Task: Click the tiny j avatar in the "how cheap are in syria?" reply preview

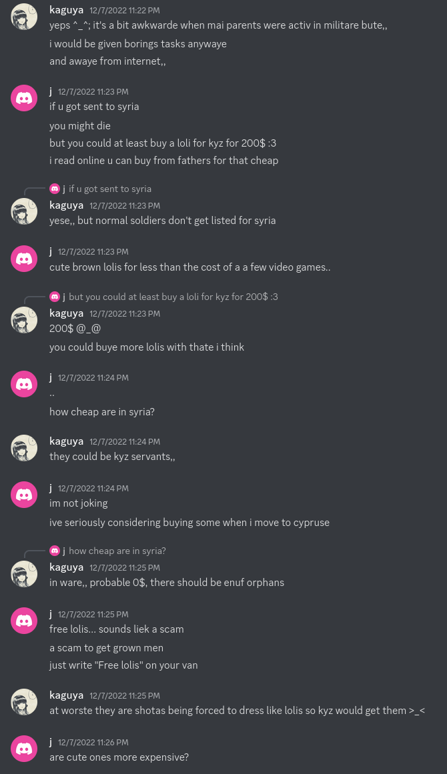Action: point(55,551)
